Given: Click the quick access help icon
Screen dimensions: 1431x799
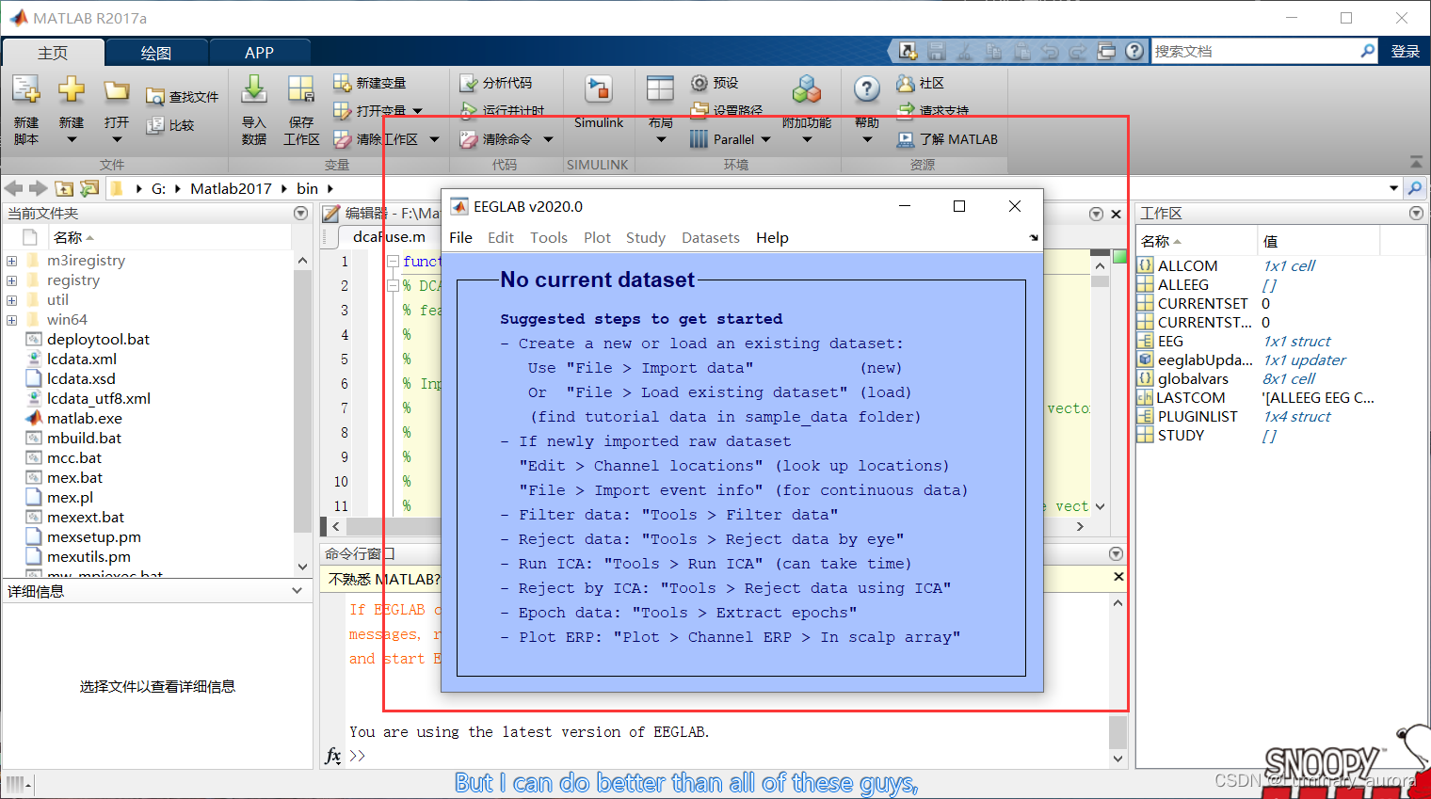Looking at the screenshot, I should click(1134, 51).
